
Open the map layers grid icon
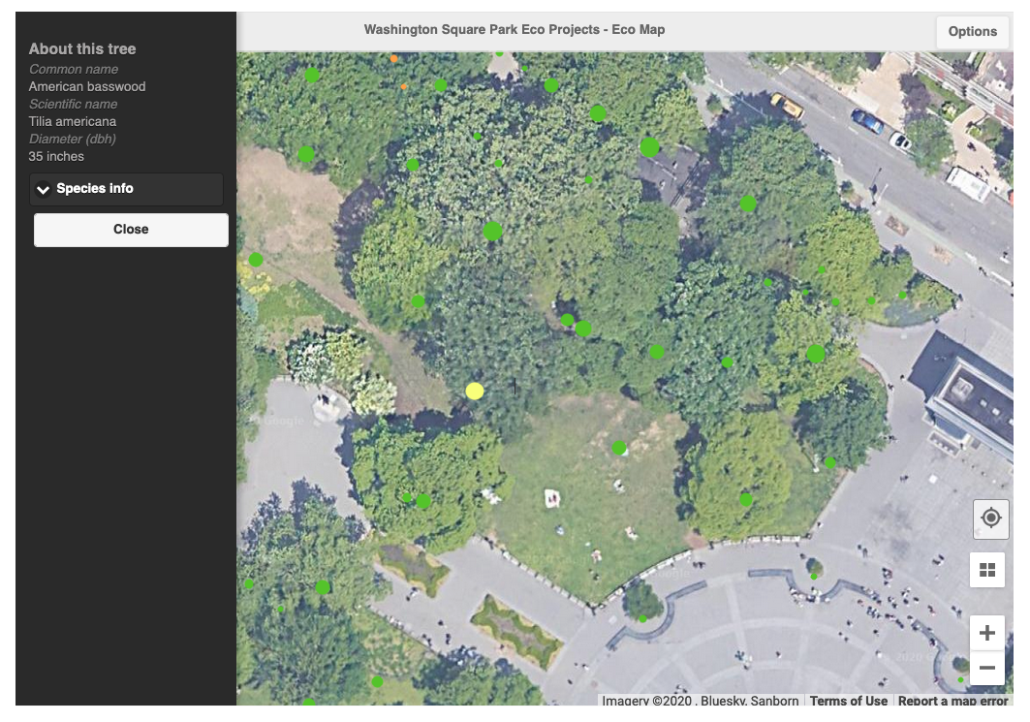coord(987,570)
